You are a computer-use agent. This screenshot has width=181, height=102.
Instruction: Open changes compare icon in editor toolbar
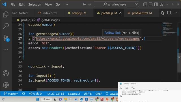coord(163,13)
